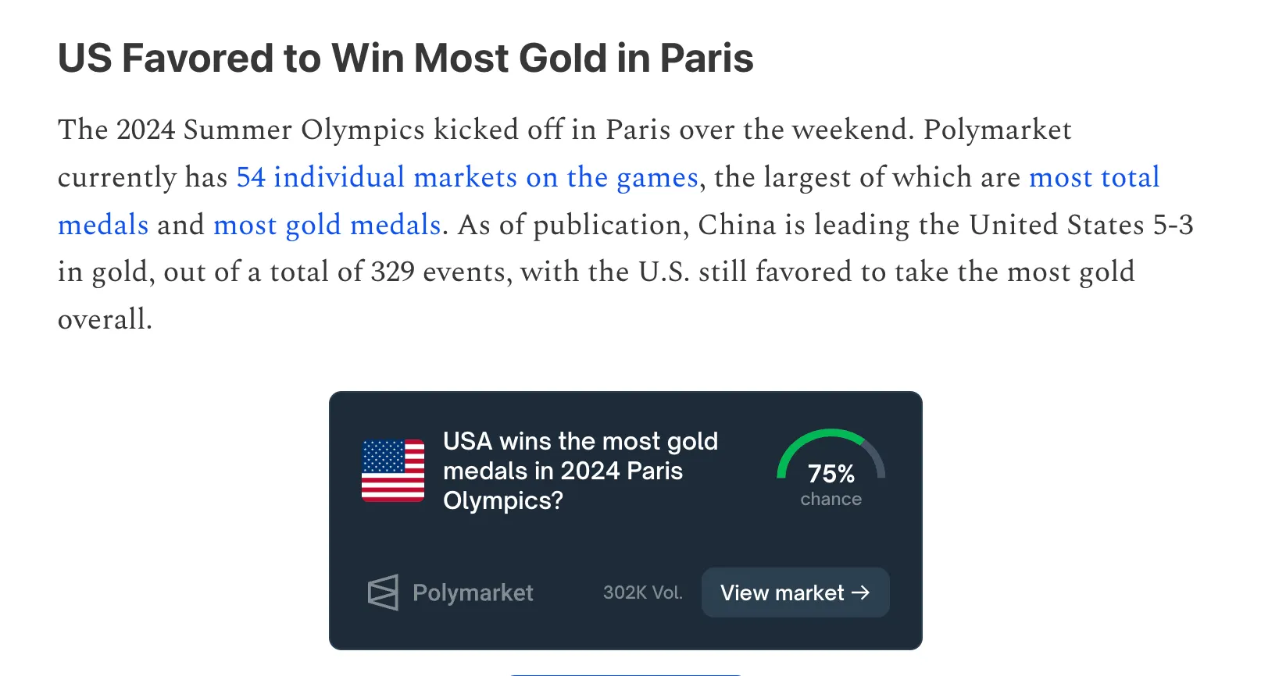Click the "2024 Summer Olympics" text in the paragraph

pos(271,130)
